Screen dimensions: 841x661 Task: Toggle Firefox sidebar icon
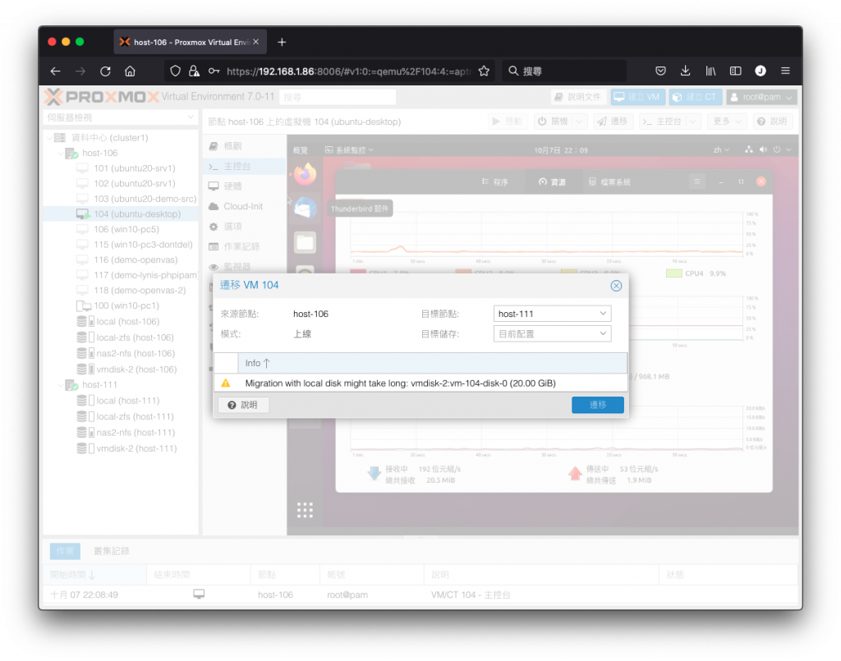(x=735, y=71)
